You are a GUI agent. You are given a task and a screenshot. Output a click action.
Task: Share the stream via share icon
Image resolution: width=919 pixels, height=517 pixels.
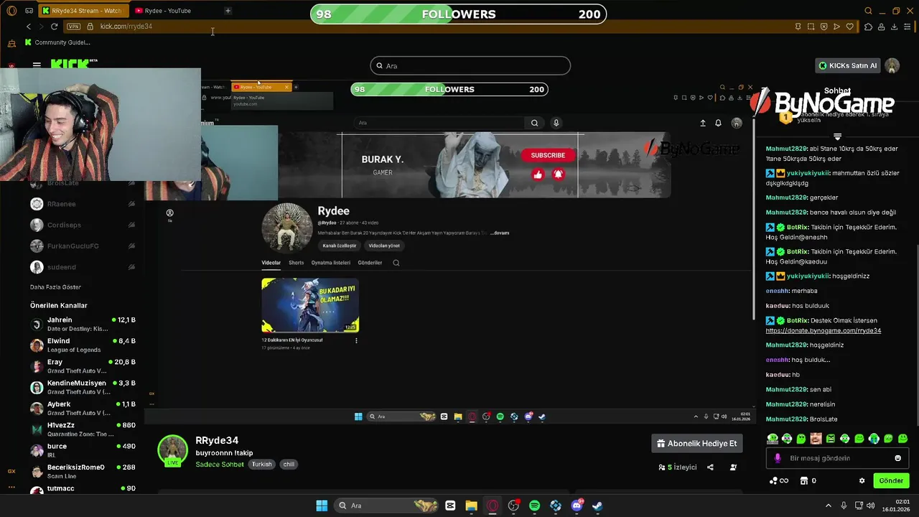tap(710, 467)
